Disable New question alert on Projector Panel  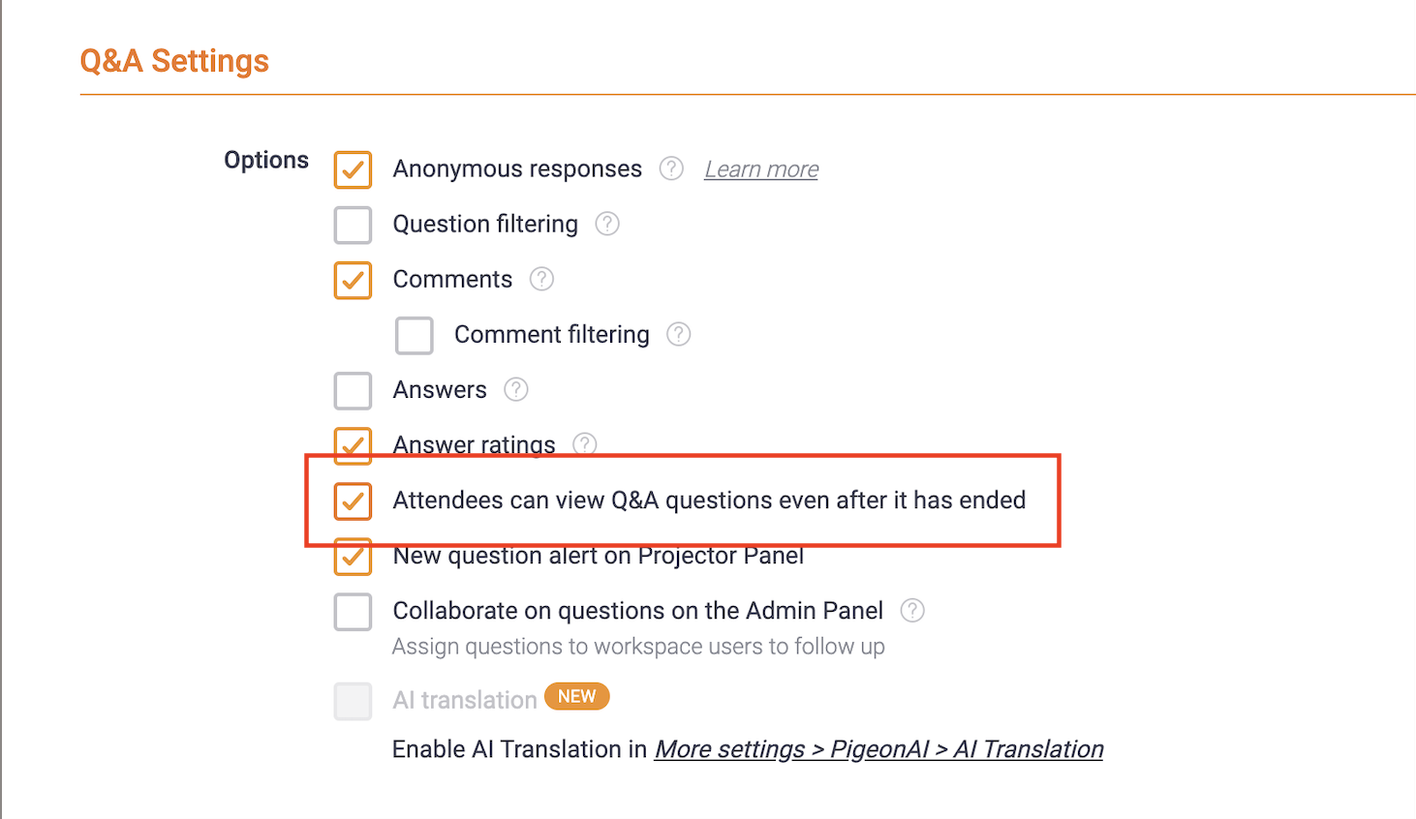(353, 558)
